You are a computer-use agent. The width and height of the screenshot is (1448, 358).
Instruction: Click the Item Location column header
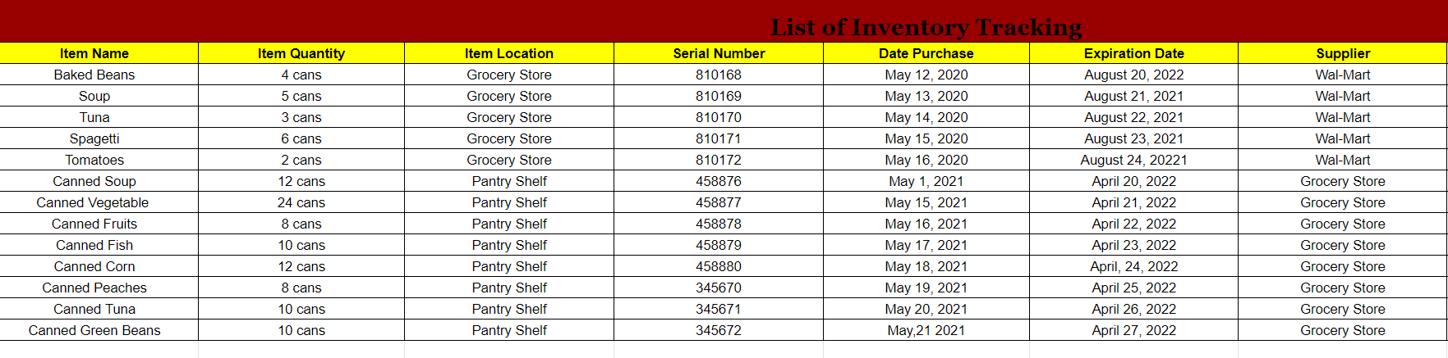[x=509, y=53]
